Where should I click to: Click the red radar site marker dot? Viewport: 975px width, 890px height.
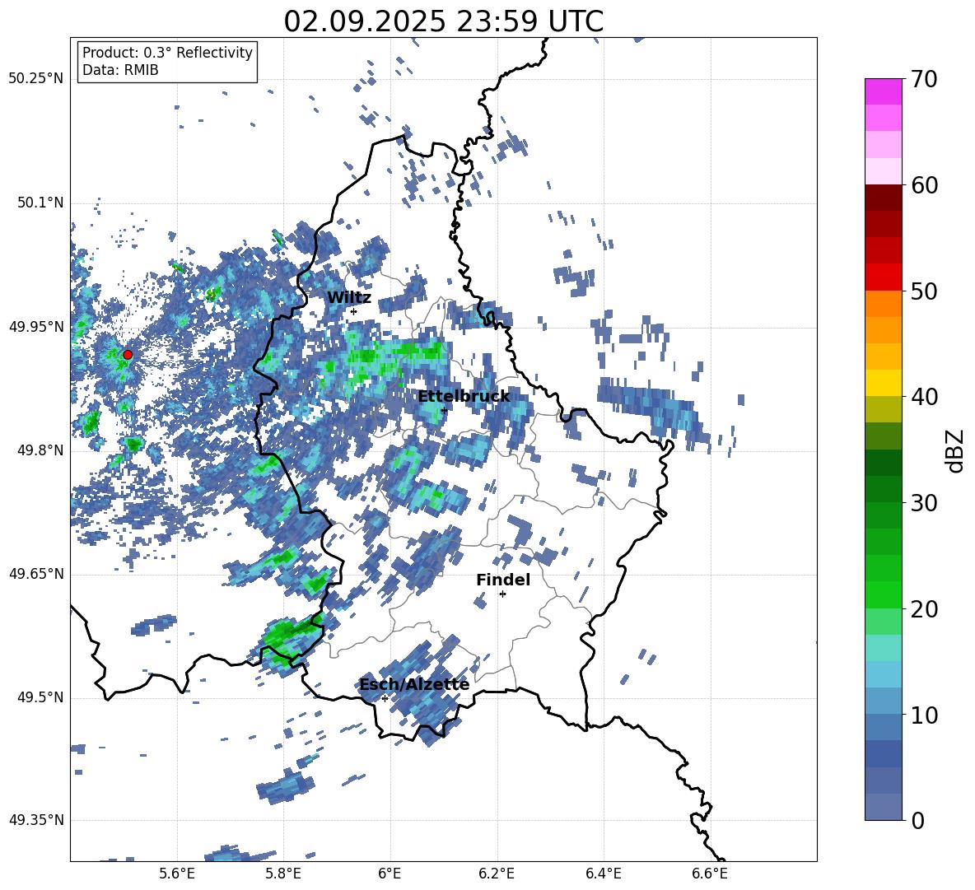click(128, 355)
